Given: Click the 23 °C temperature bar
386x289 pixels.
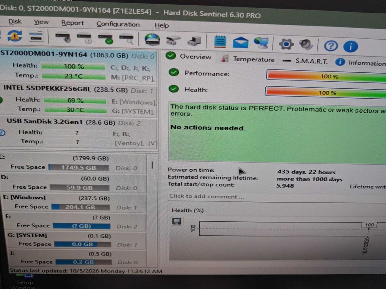Looking at the screenshot, I should (x=74, y=76).
